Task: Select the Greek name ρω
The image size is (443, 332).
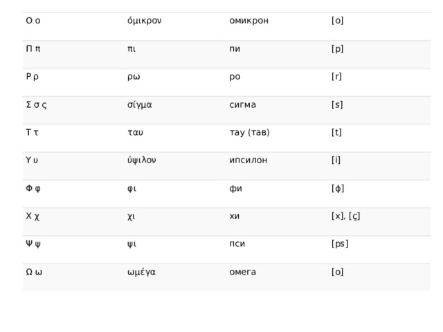Action: pyautogui.click(x=134, y=77)
